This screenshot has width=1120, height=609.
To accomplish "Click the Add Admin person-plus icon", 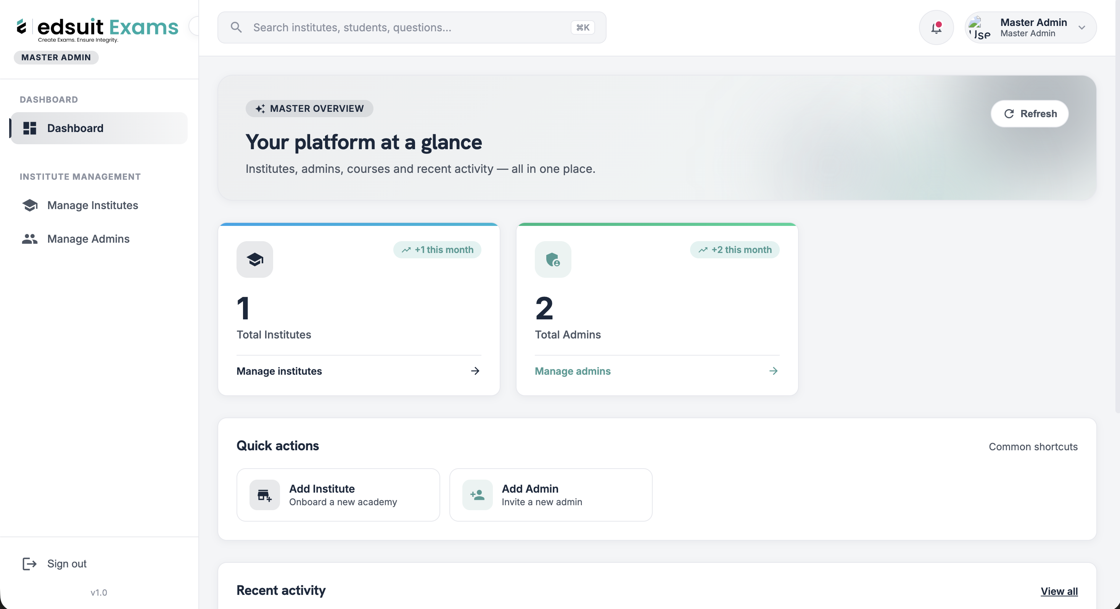I will point(477,495).
